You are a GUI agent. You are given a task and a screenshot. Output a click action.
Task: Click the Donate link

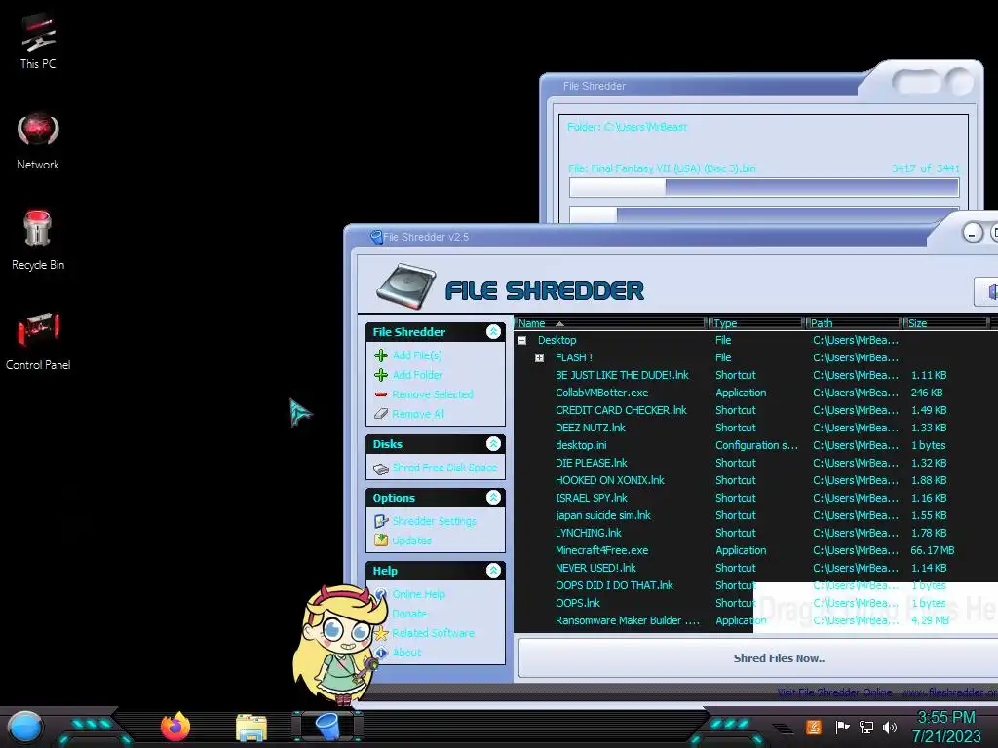(x=409, y=614)
